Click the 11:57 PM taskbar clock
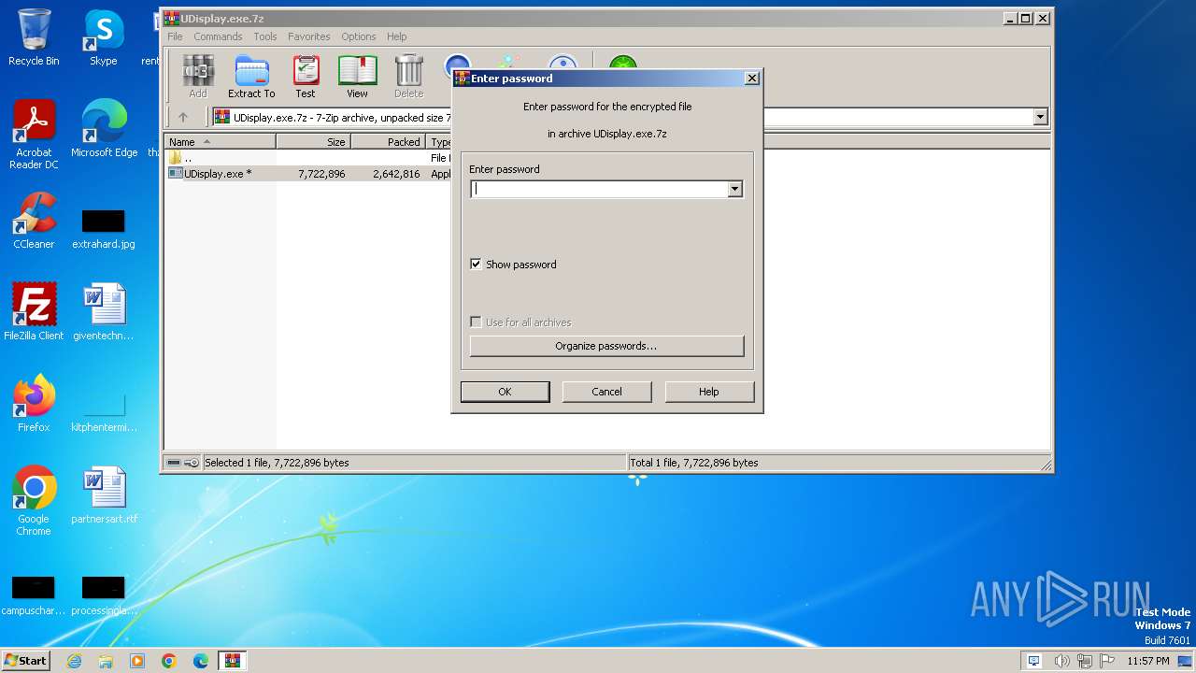Viewport: 1196px width, 673px height. [x=1148, y=661]
